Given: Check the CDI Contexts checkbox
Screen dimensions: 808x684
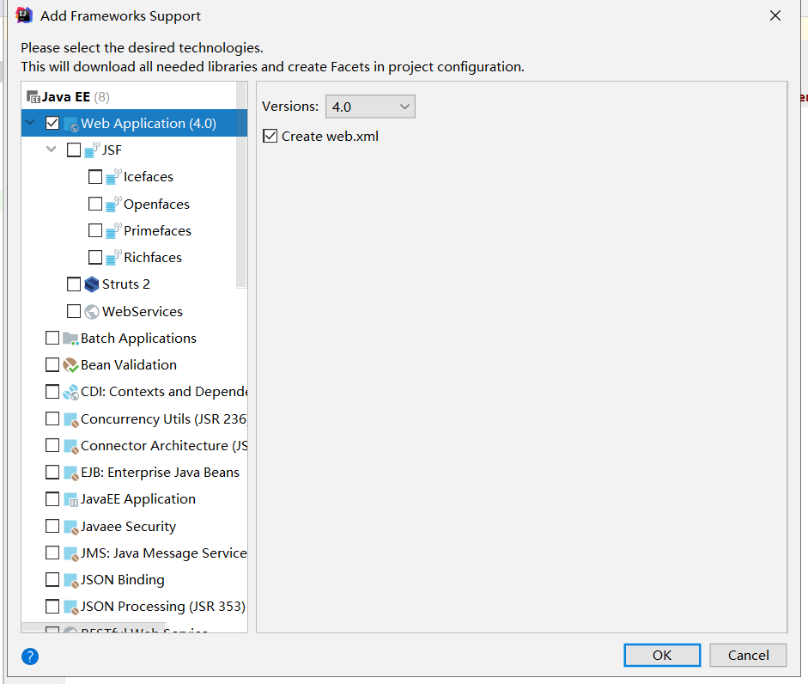Looking at the screenshot, I should click(x=52, y=392).
